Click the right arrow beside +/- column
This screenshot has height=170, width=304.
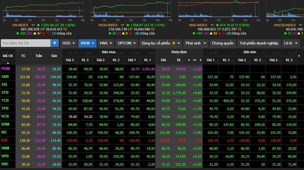point(200,60)
